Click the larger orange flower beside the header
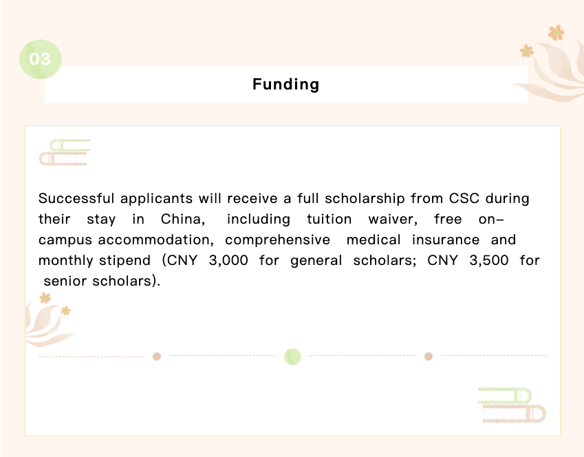Image resolution: width=584 pixels, height=457 pixels. 556,32
